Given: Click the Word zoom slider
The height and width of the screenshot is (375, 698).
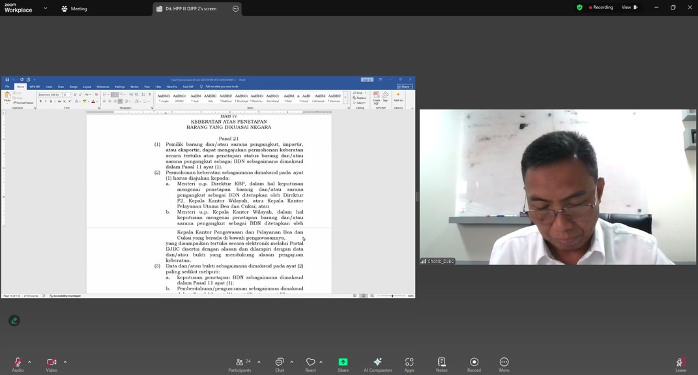Looking at the screenshot, I should (392, 296).
